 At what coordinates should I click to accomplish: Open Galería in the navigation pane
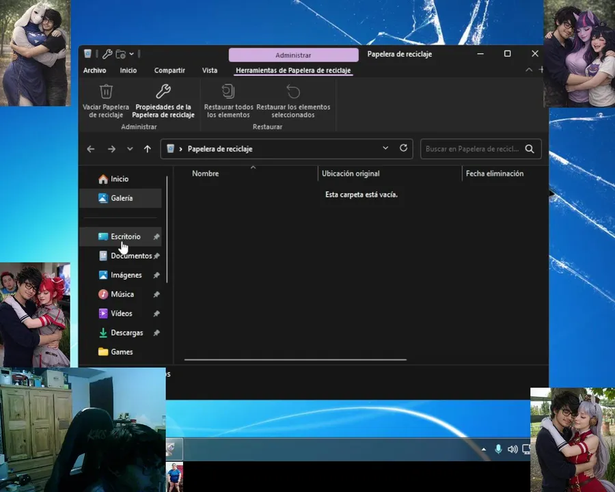tap(120, 198)
